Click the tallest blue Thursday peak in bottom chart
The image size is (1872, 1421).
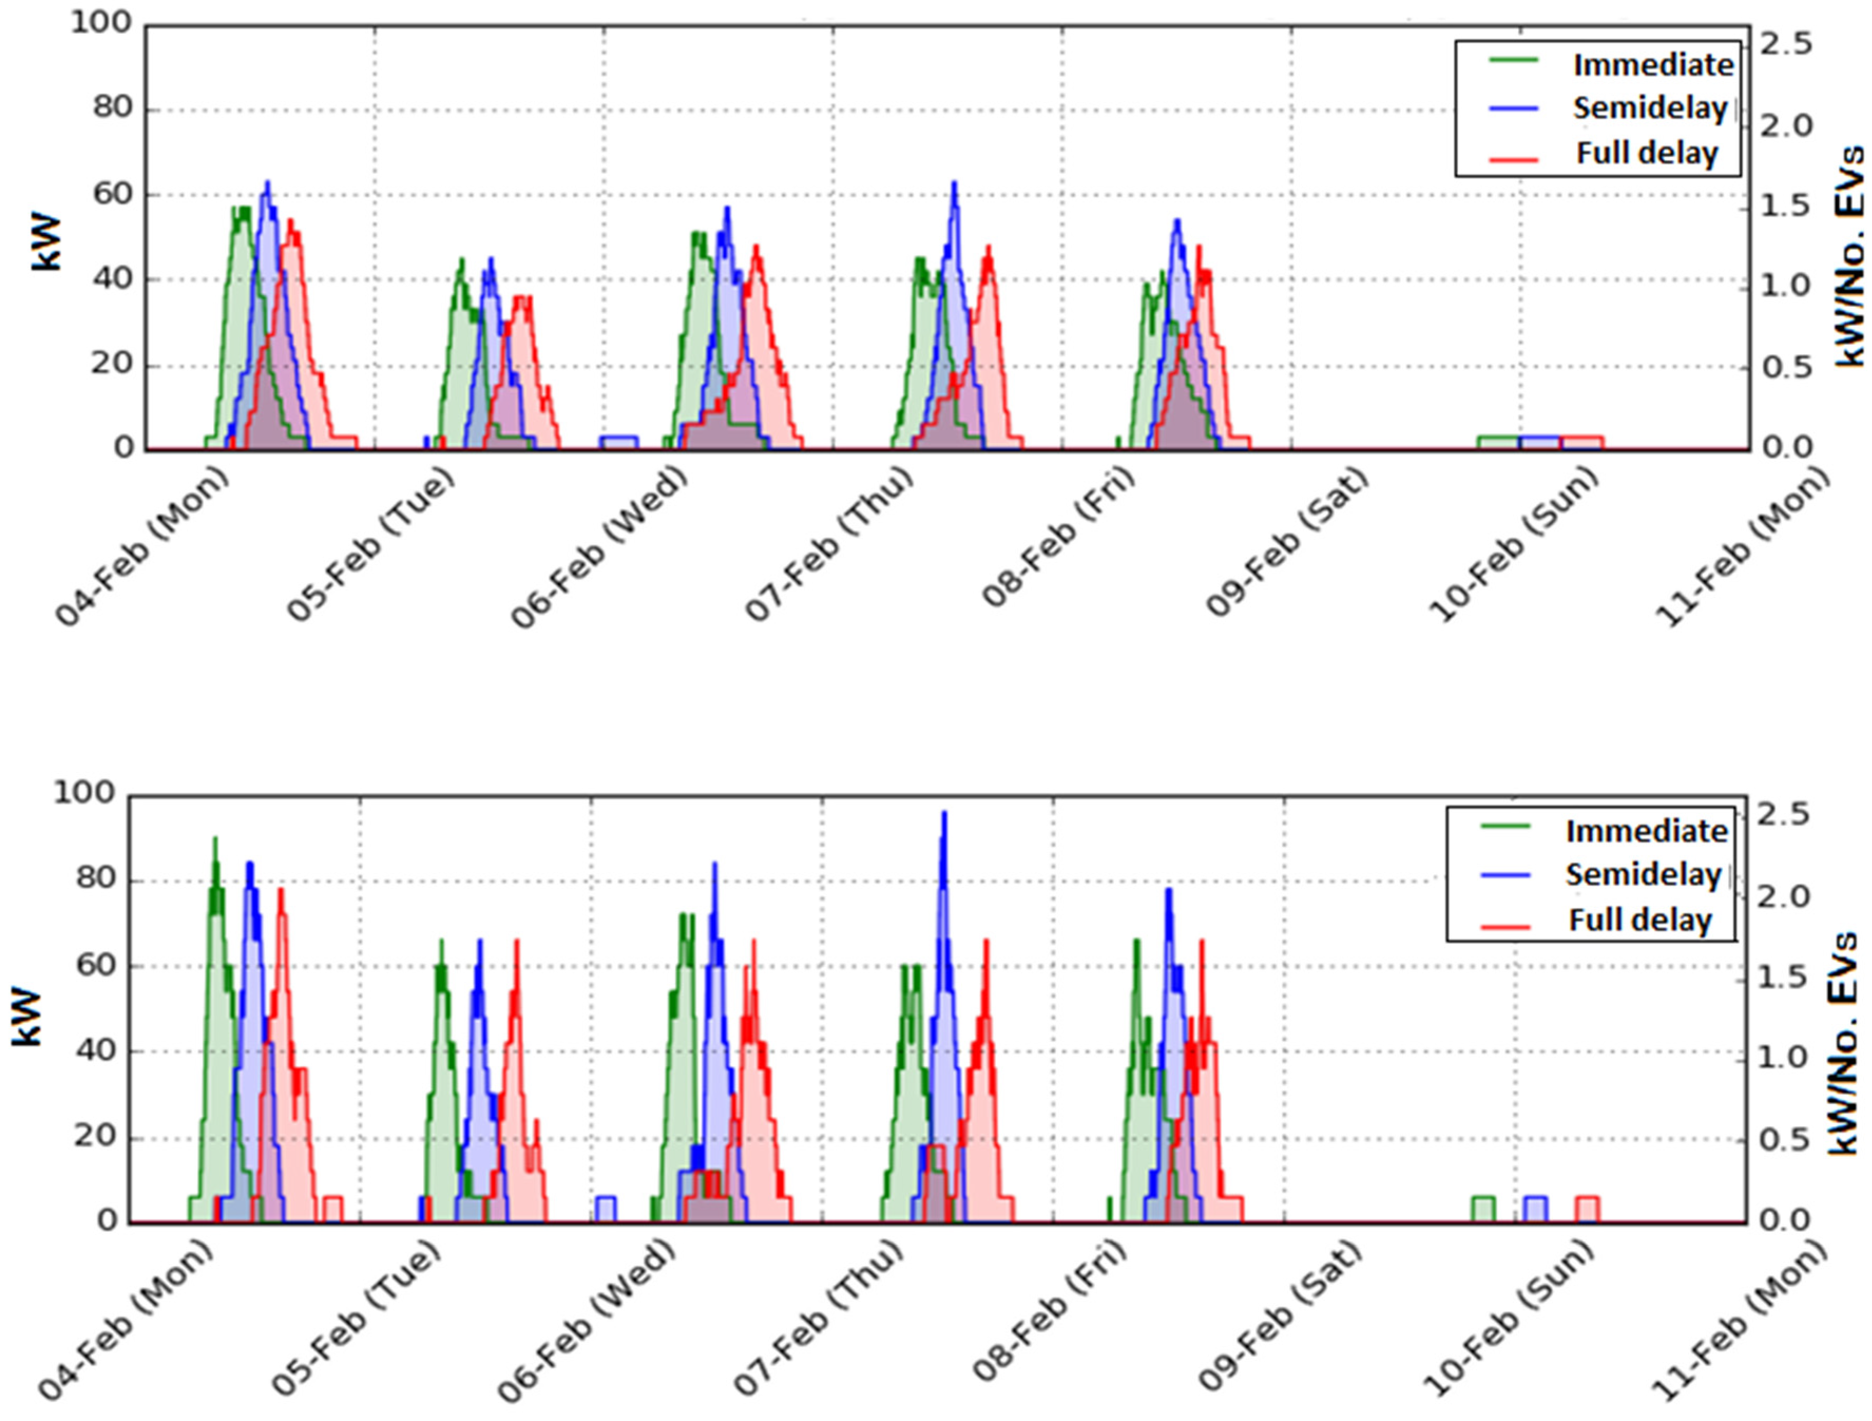pos(943,817)
